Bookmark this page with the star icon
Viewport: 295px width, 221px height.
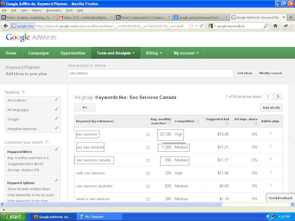pyautogui.click(x=191, y=26)
